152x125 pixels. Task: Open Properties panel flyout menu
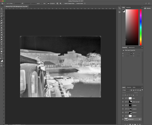[x=142, y=48]
